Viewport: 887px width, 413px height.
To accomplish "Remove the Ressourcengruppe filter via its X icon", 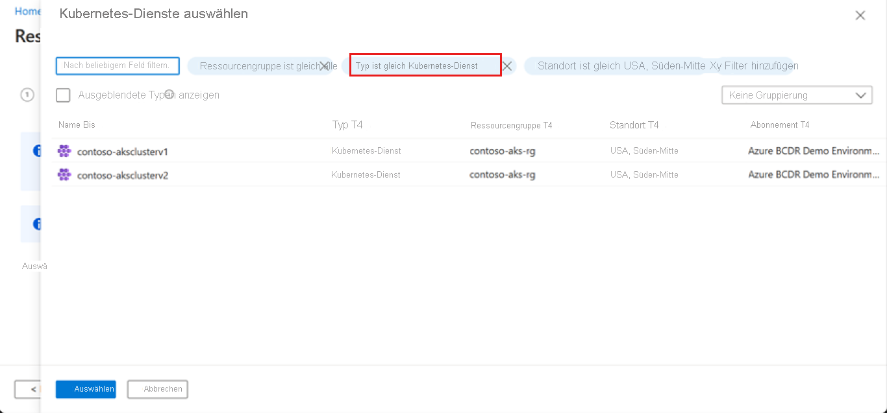I will pos(324,65).
